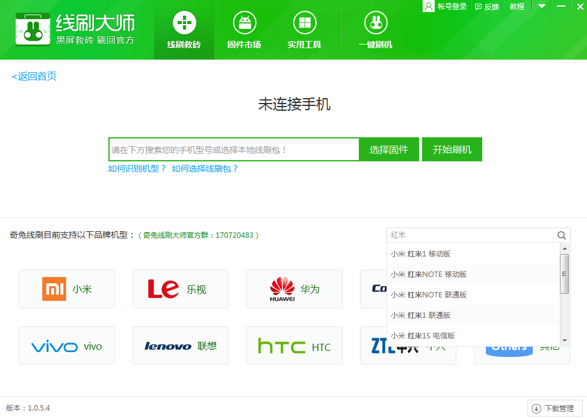This screenshot has width=587, height=419.
Task: Select 小米 红米1S 电信版 suggestion
Action: [x=473, y=335]
